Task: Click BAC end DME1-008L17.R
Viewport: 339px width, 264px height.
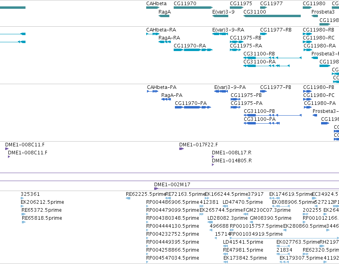Action: 213,157
